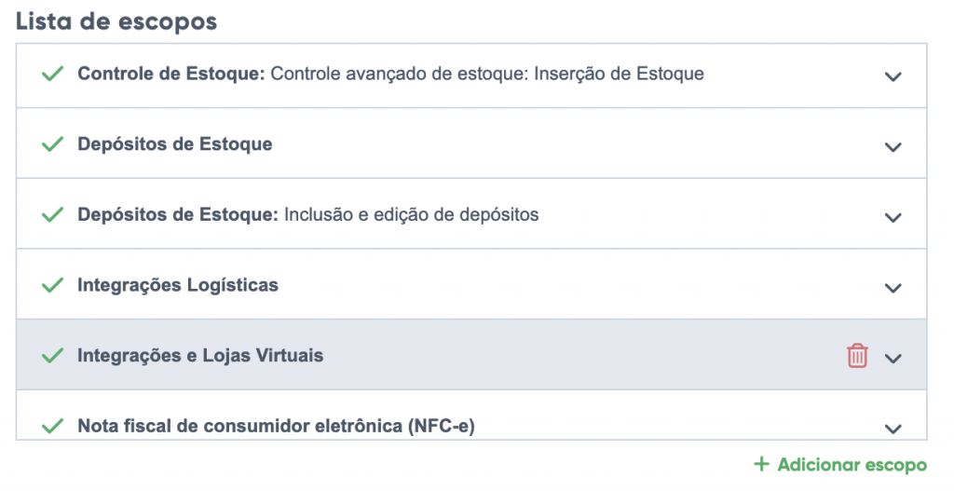Click green checkmark beside Nota fiscal NFC-e

click(52, 427)
